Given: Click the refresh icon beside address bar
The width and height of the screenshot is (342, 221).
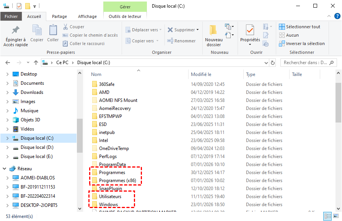Looking at the screenshot, I should (273, 63).
